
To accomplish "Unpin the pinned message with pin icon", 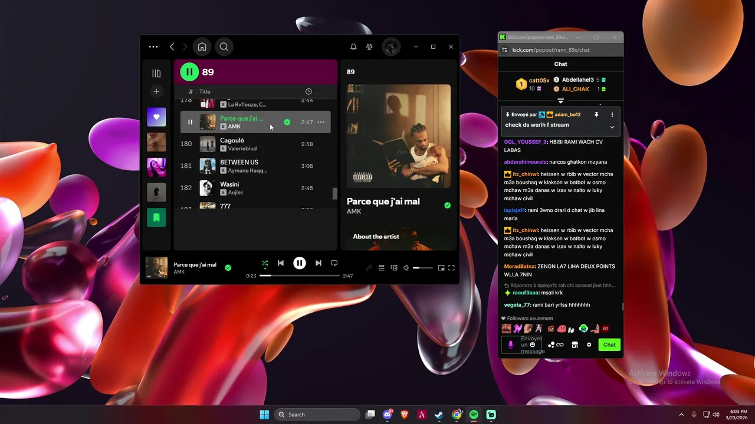I will click(596, 115).
